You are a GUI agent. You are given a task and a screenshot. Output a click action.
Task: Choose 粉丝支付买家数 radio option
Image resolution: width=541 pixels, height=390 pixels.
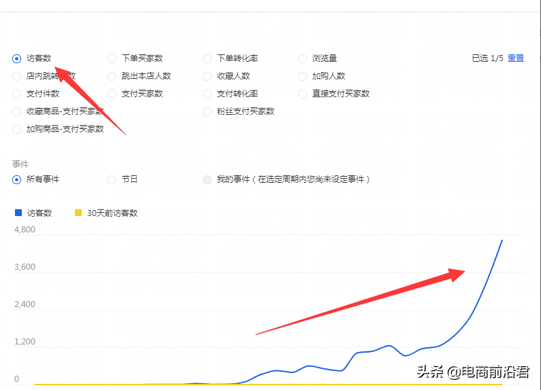pyautogui.click(x=207, y=111)
